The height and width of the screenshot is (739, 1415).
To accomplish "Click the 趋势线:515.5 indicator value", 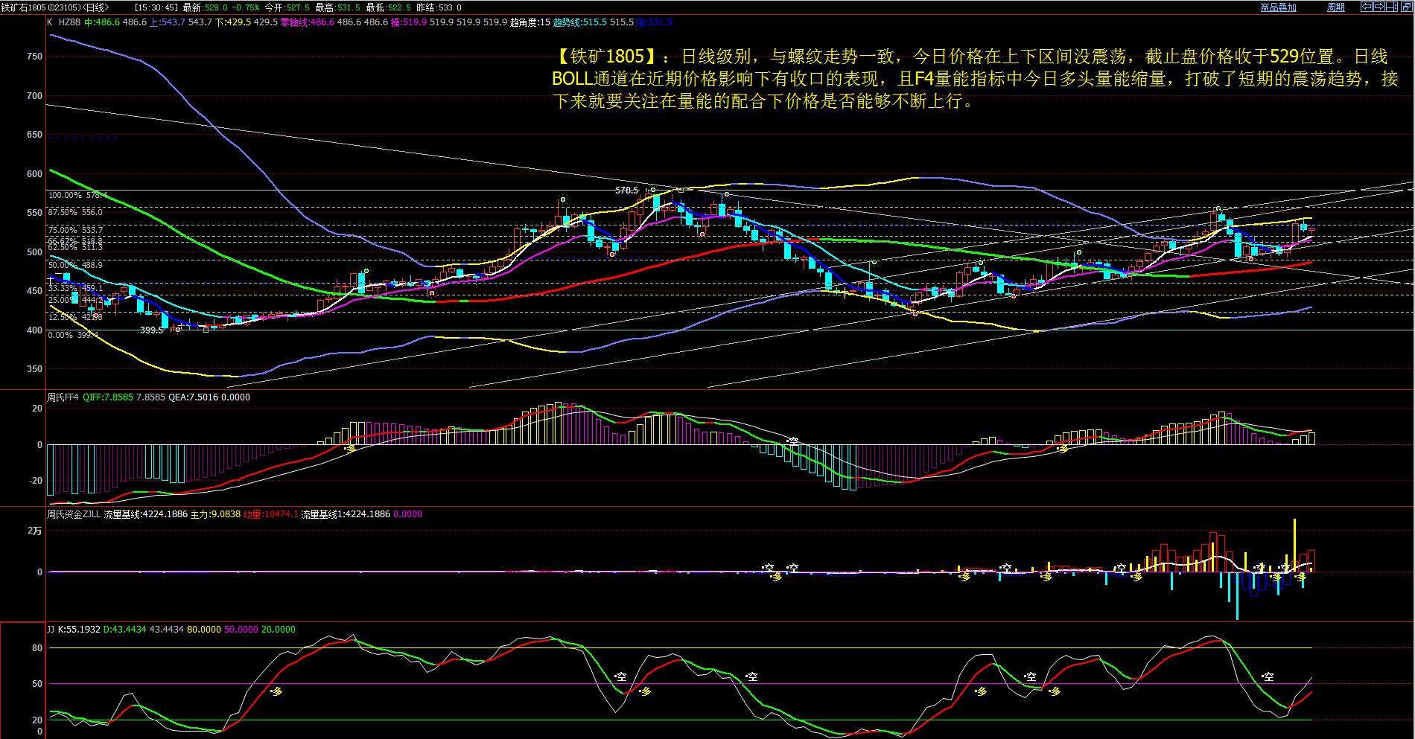I will pyautogui.click(x=580, y=22).
